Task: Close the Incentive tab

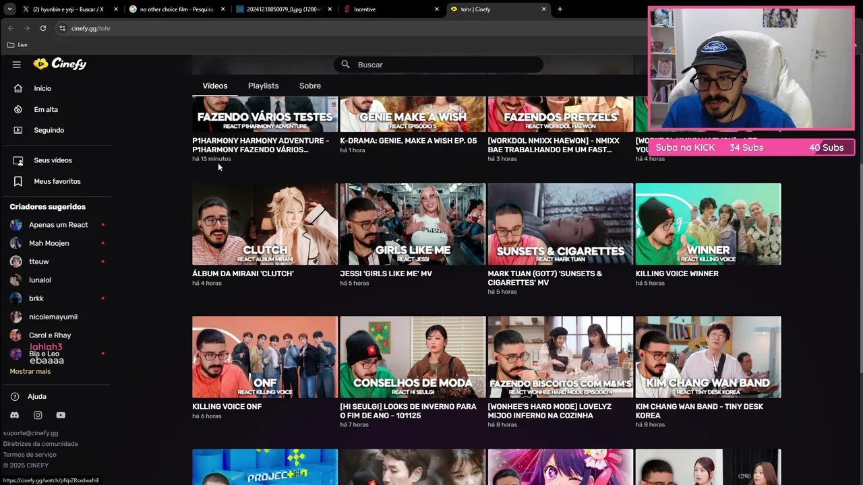Action: tap(437, 9)
